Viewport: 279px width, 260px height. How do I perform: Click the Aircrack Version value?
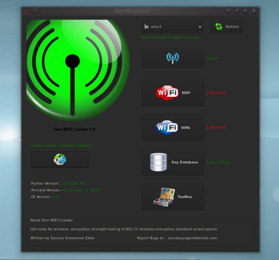tap(81, 190)
